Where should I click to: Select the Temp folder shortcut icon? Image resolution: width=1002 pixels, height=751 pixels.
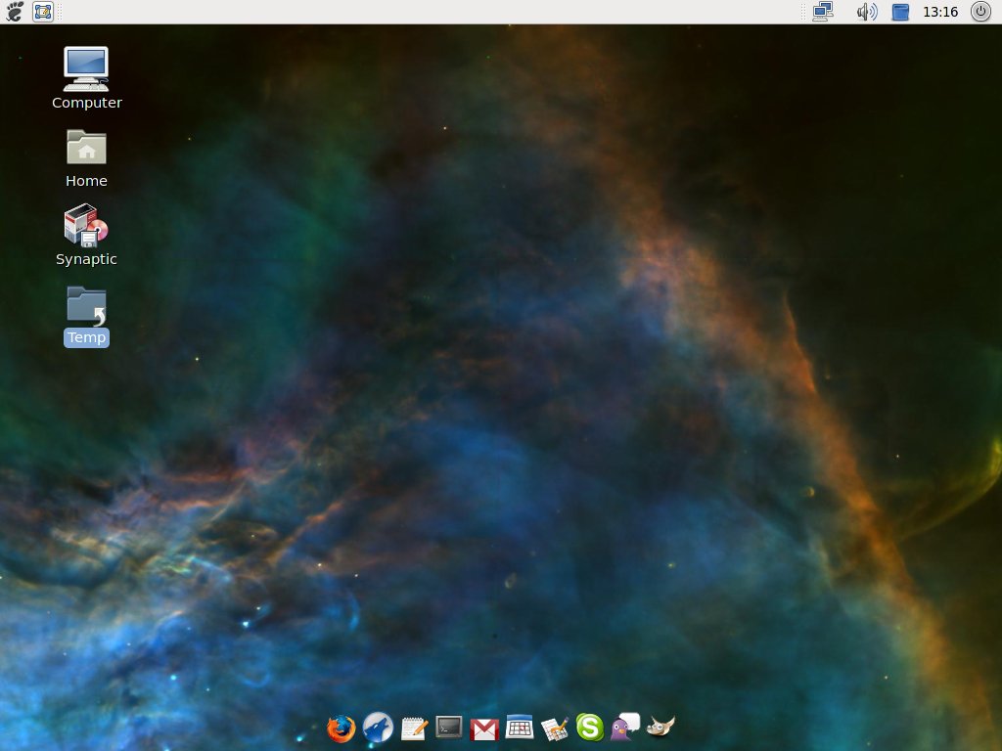tap(86, 305)
